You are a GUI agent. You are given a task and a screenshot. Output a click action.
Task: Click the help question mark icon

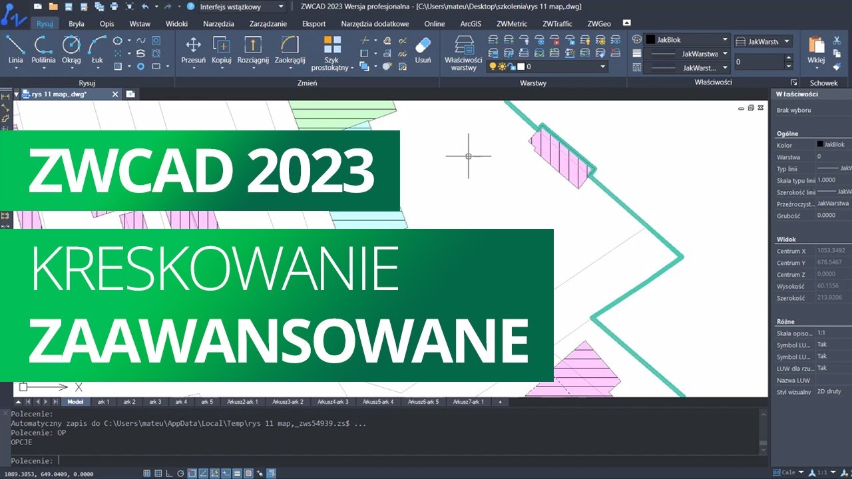coord(190,7)
